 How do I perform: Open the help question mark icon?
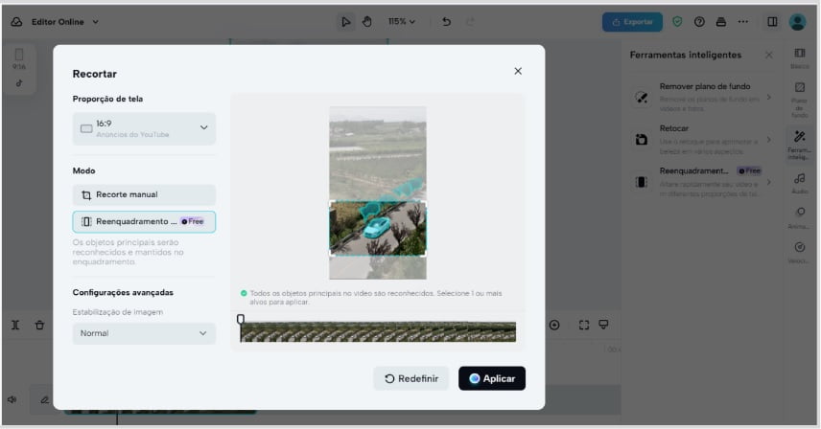699,22
